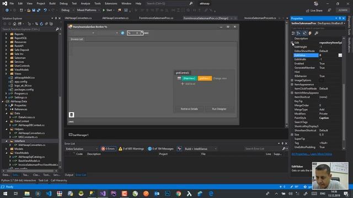Select the barManager1 component
Image resolution: width=353 pixels, height=198 pixels.
(78, 135)
